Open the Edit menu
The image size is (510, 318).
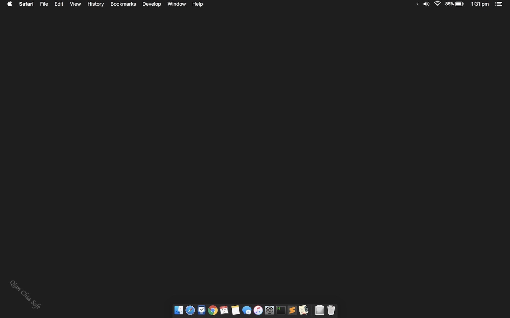[x=59, y=4]
